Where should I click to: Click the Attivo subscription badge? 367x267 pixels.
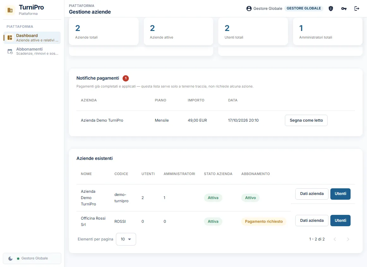(250, 198)
